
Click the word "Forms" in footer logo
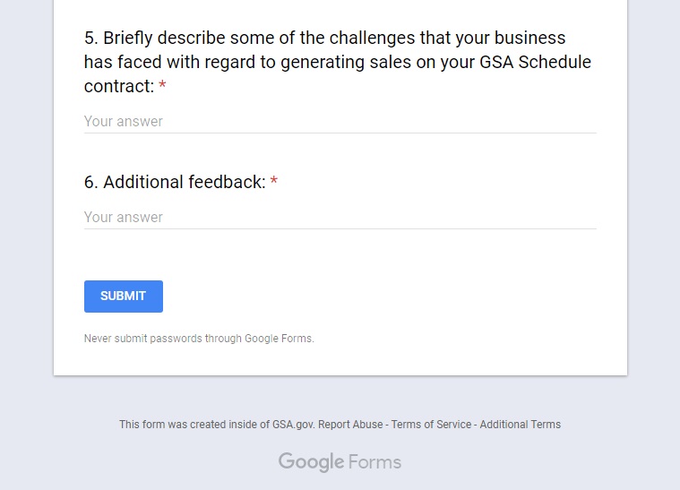coord(375,462)
